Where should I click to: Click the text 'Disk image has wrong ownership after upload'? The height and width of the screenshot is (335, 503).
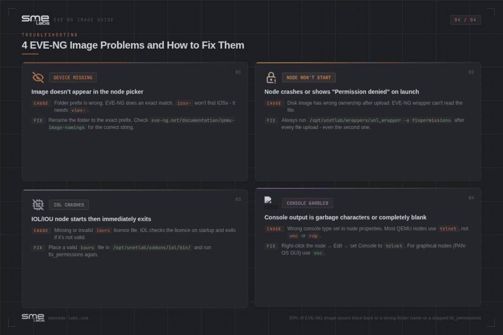tap(337, 103)
